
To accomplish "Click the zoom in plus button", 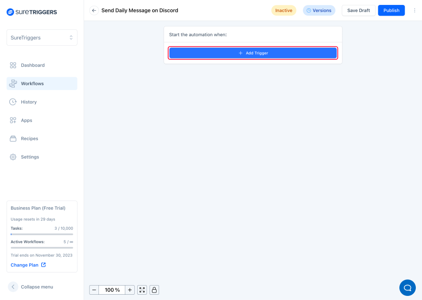I will [x=130, y=290].
